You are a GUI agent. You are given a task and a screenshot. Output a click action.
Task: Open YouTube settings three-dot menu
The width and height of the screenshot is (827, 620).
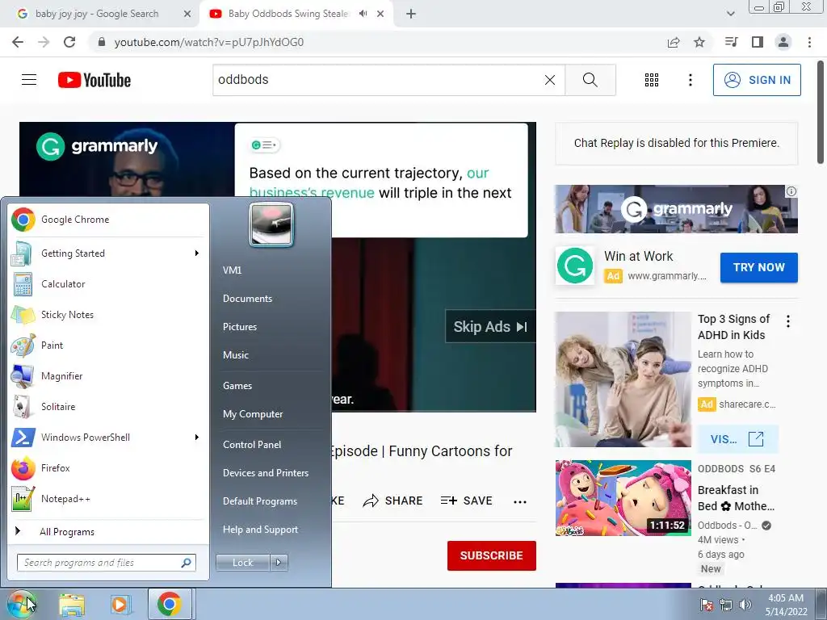(690, 80)
